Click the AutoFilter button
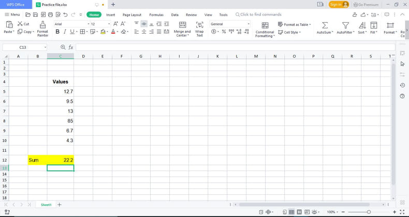The height and width of the screenshot is (217, 409). tap(345, 28)
